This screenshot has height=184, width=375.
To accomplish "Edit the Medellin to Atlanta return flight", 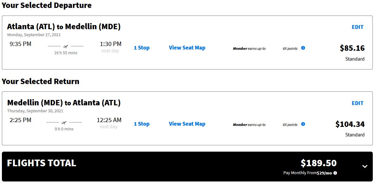I will 358,103.
